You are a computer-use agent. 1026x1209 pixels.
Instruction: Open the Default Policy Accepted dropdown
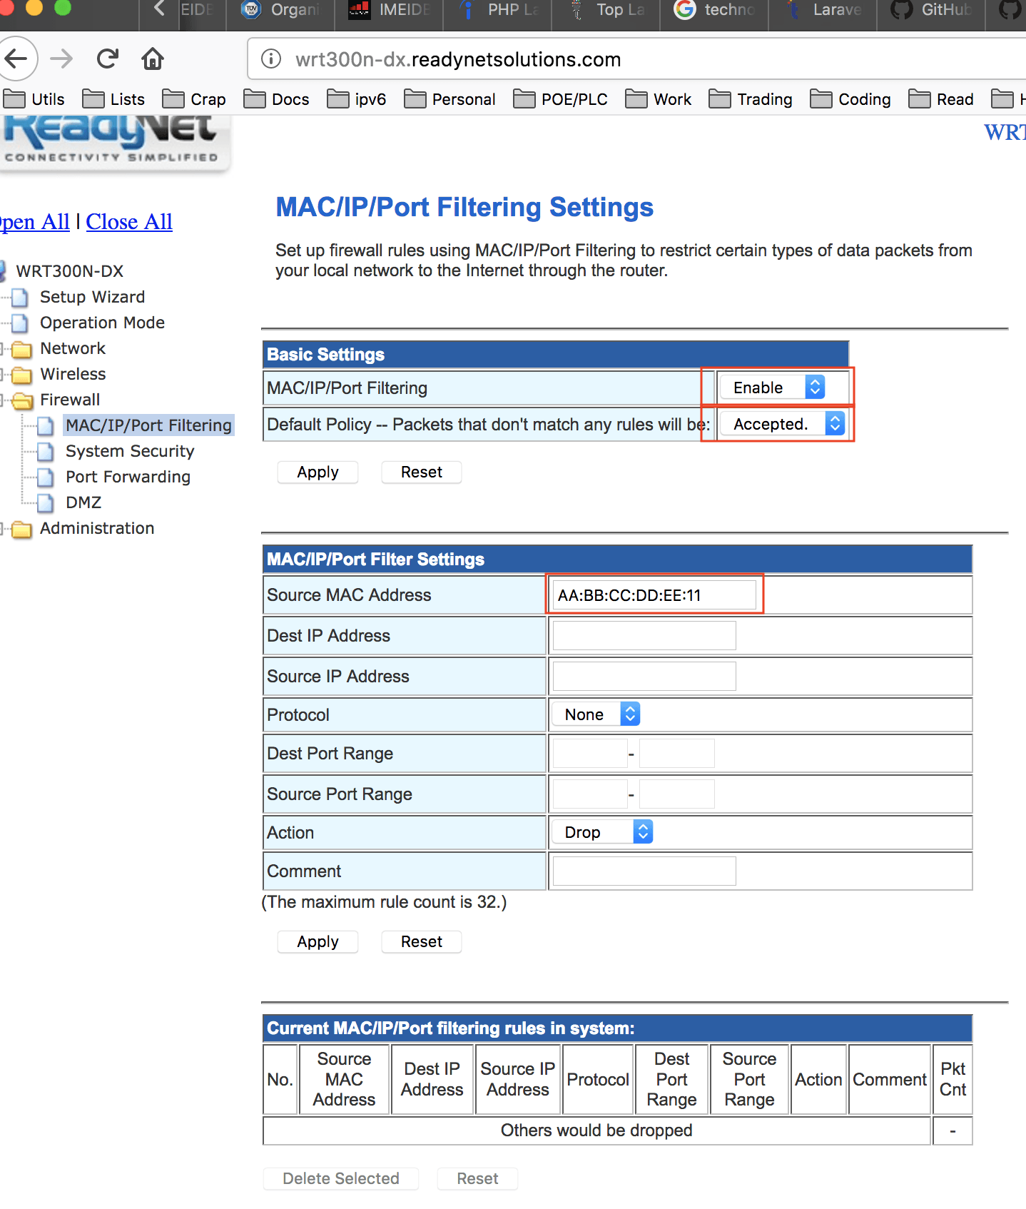coord(782,424)
